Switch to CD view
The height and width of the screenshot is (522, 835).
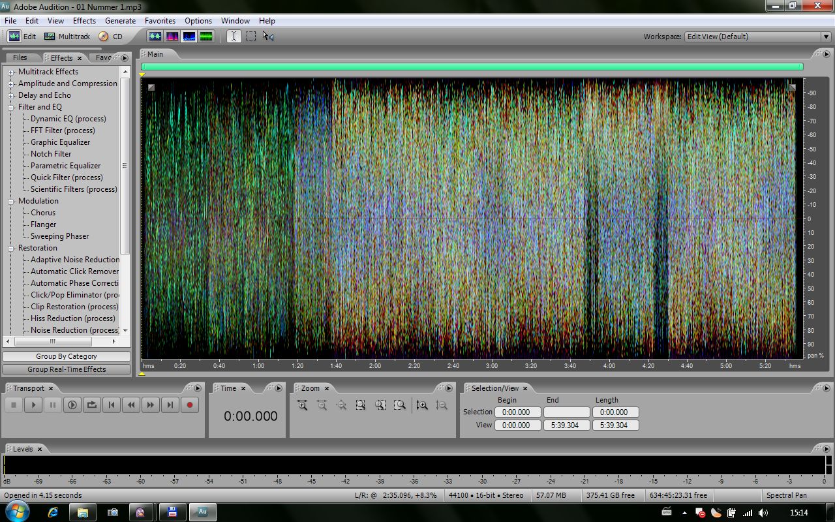coord(111,37)
